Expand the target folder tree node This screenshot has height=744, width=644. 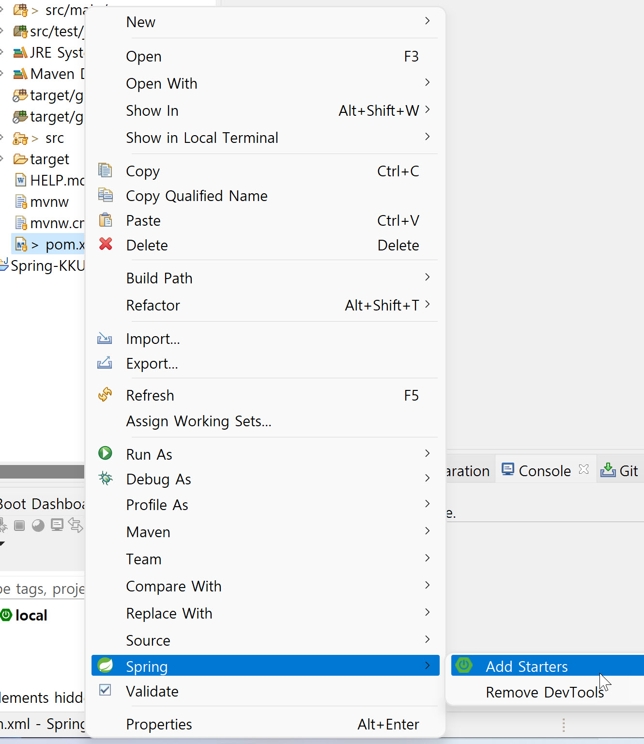pos(2,159)
